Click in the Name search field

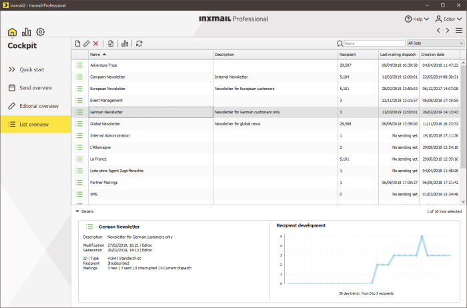coord(374,43)
